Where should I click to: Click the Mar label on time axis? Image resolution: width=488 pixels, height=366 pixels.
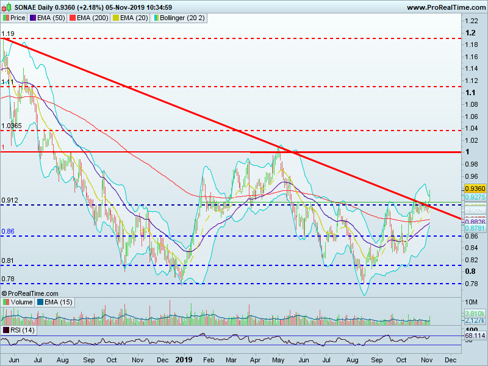(231, 360)
